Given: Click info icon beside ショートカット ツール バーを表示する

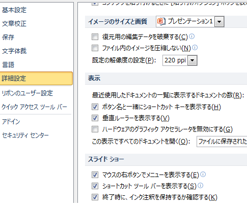Looking at the screenshot, I should 201,186.
